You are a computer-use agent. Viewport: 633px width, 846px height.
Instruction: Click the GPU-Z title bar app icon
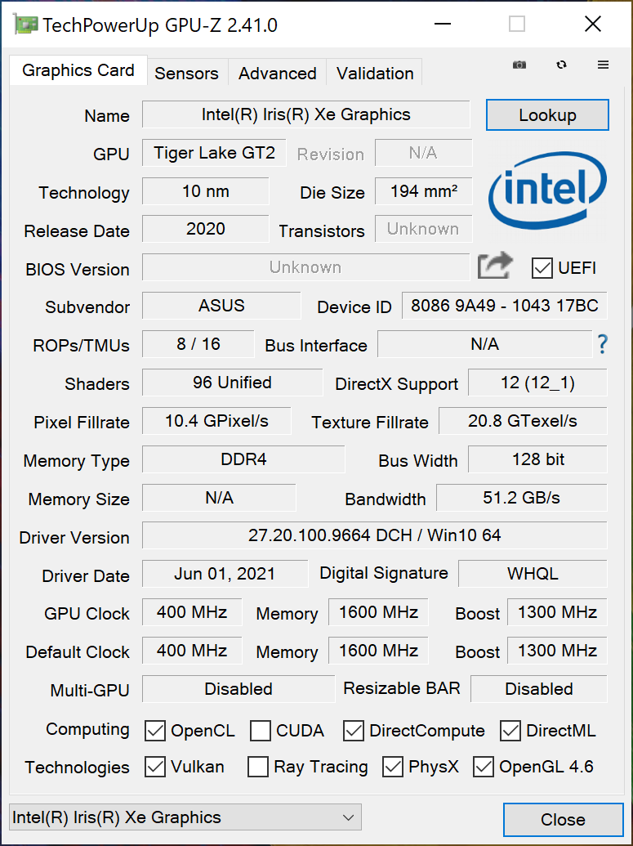coord(23,25)
